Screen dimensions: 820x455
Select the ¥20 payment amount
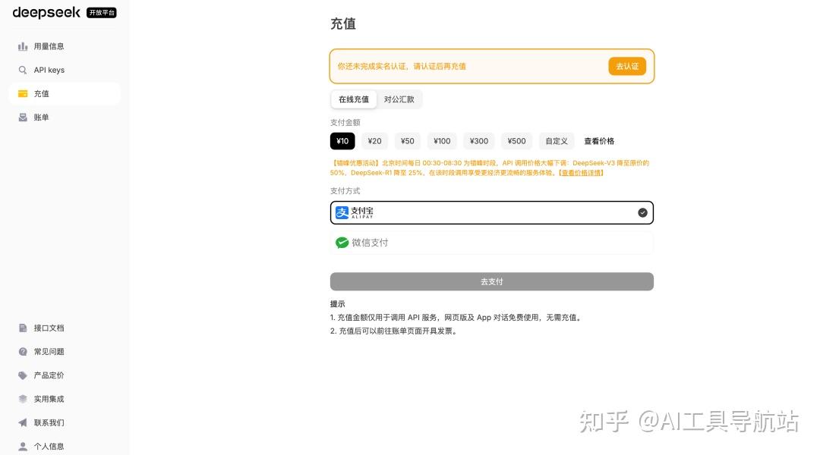point(374,141)
